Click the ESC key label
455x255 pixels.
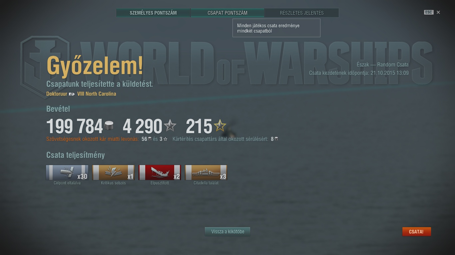pos(429,12)
